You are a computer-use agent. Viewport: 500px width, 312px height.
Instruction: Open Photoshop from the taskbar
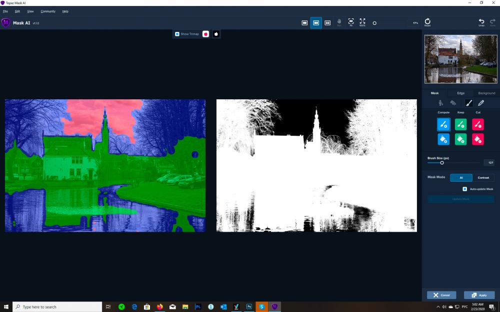pos(249,307)
